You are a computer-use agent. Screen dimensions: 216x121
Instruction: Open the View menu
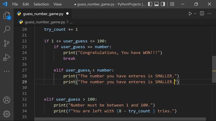click(58, 4)
